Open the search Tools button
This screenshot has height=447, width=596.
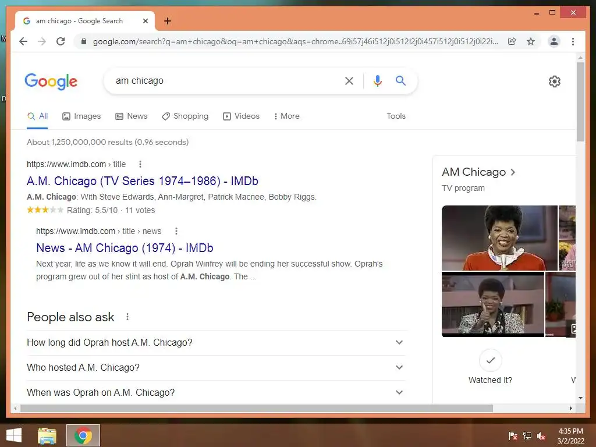396,116
